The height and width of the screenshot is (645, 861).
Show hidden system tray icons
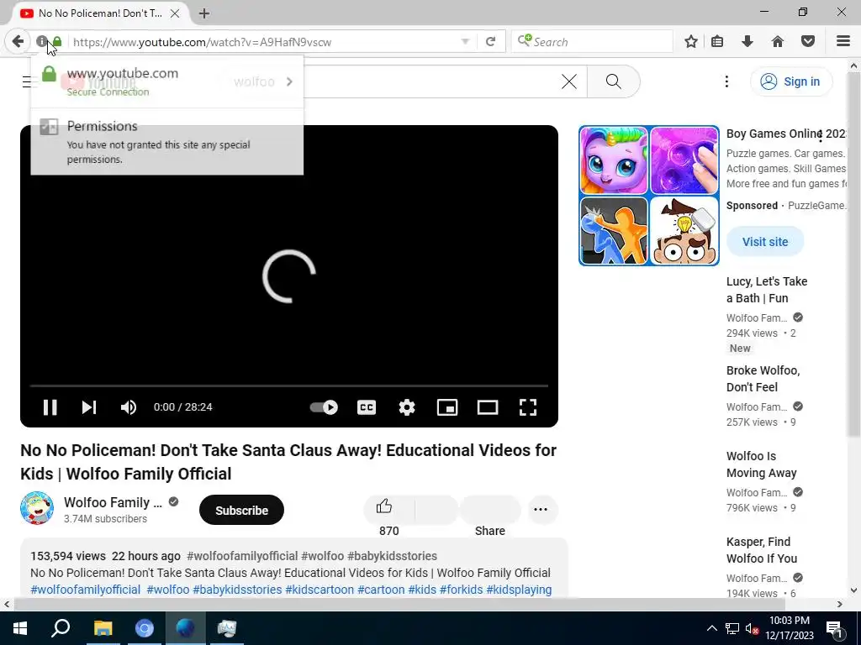[x=711, y=628]
